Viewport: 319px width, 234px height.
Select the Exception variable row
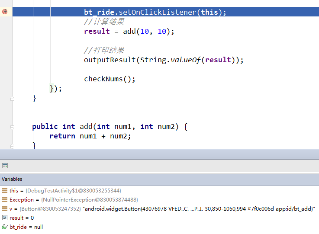[x=159, y=200]
